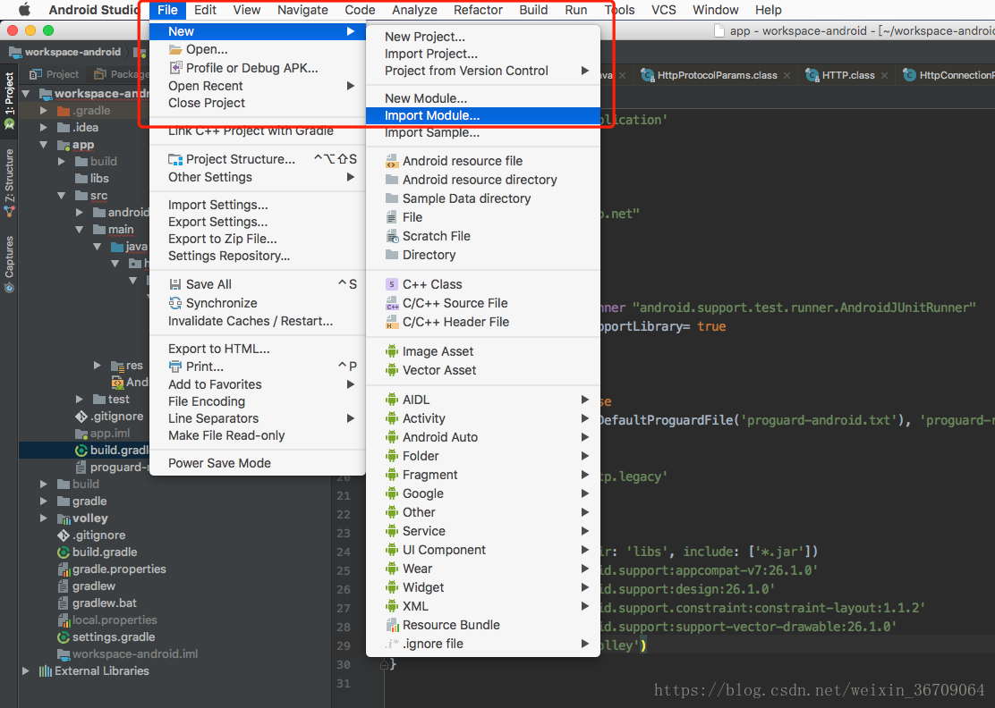Click the gradlew.bat file

[x=104, y=603]
